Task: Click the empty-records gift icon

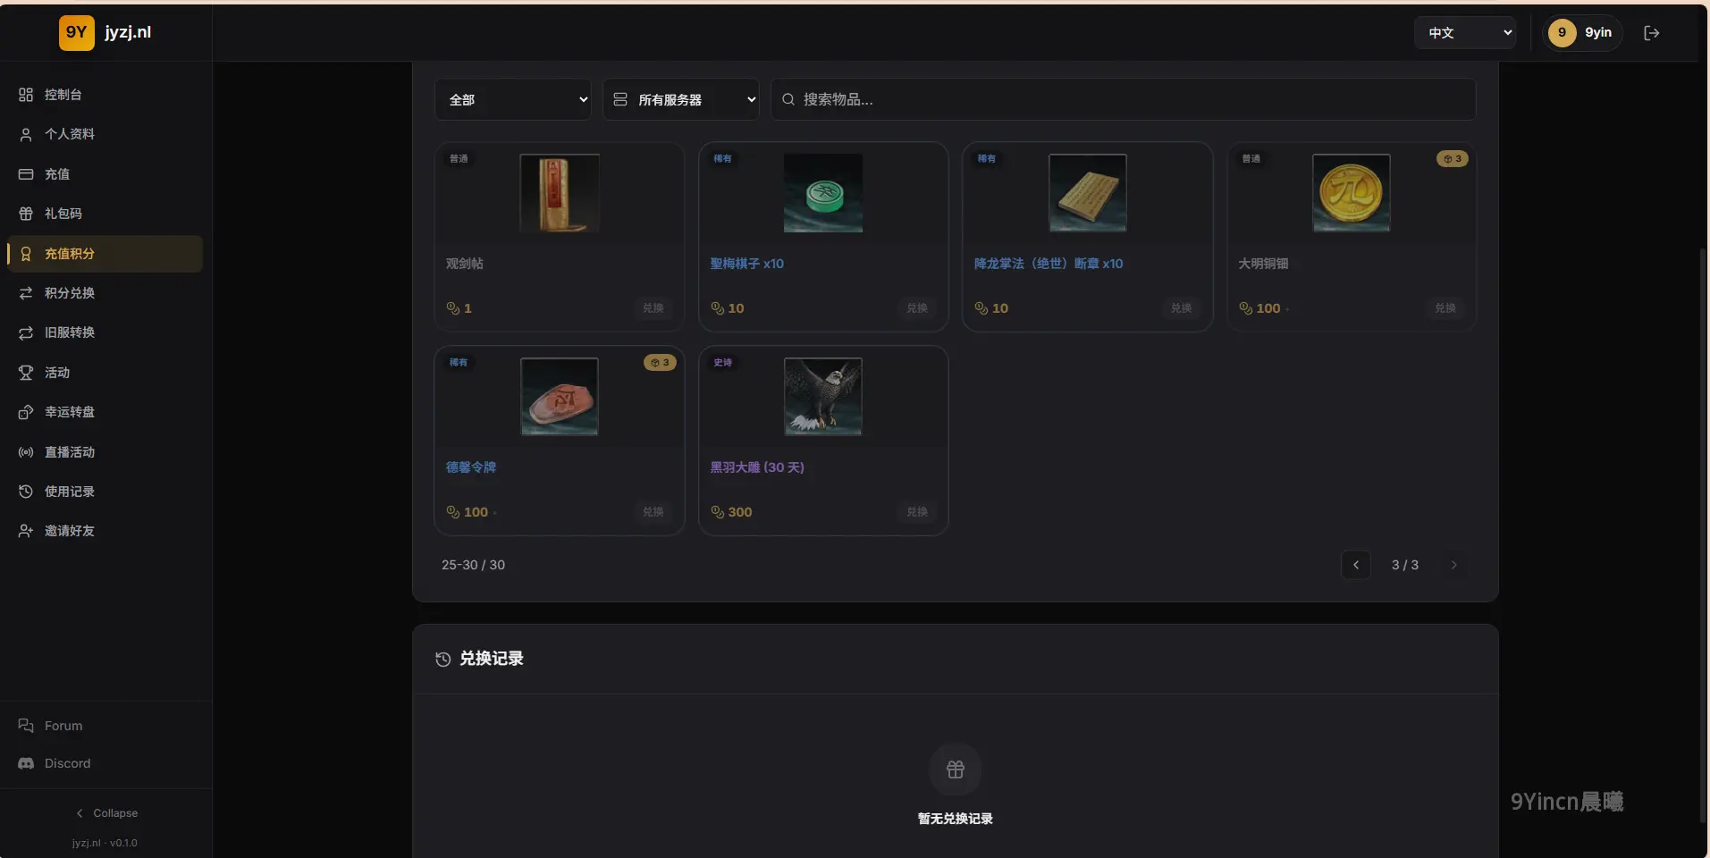Action: pyautogui.click(x=956, y=770)
